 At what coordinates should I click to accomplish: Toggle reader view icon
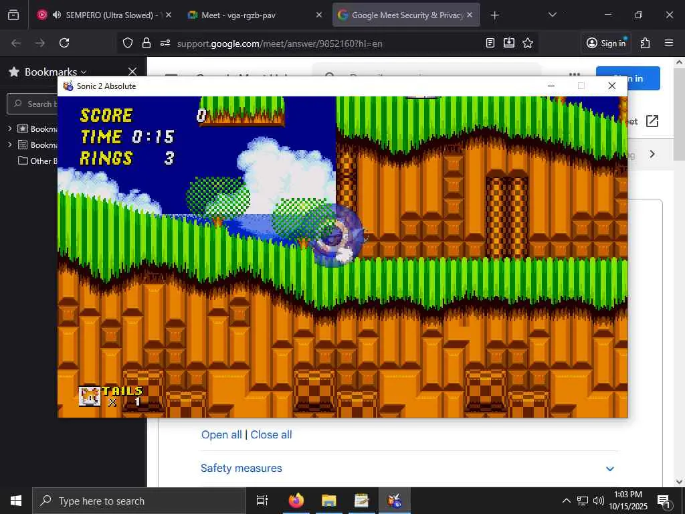tap(490, 43)
